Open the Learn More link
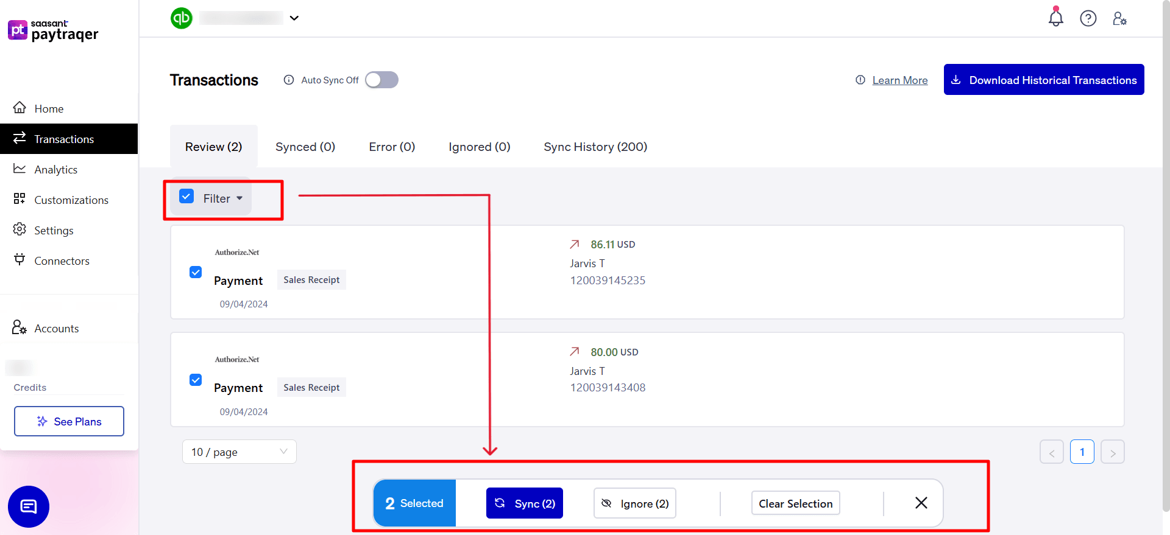The image size is (1170, 535). tap(900, 80)
